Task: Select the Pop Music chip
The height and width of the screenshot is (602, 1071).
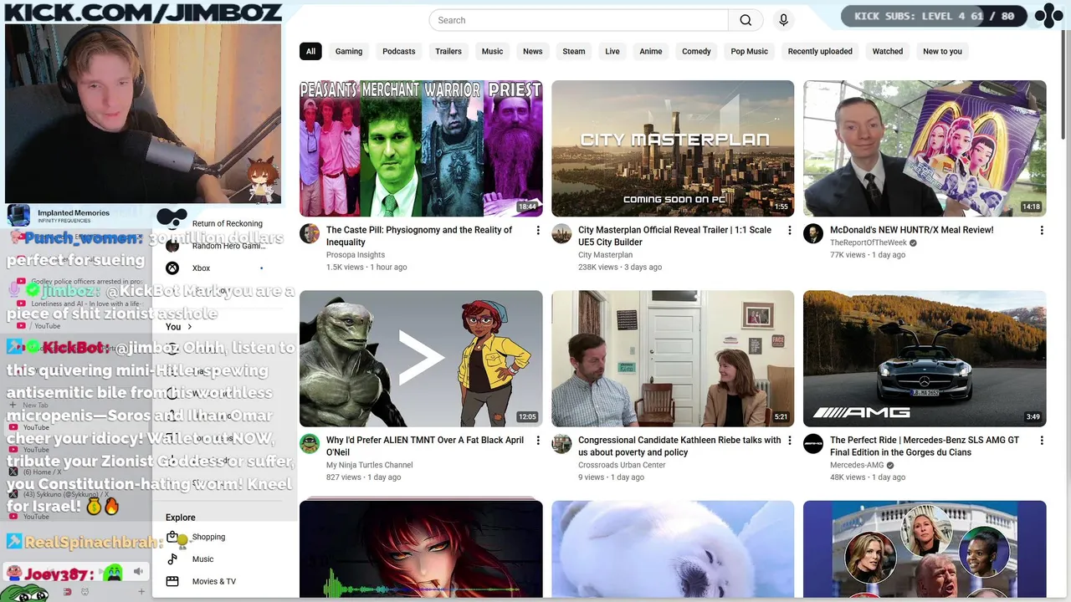Action: pyautogui.click(x=750, y=51)
